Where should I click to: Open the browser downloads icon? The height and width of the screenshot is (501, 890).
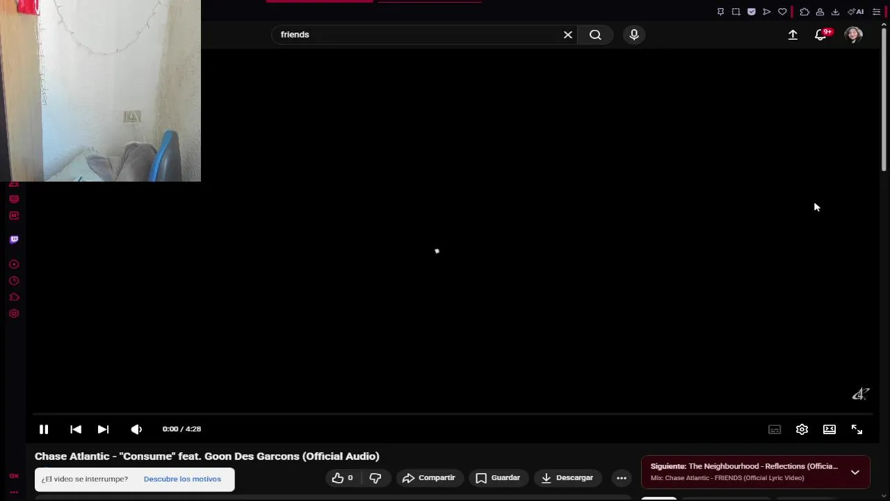pyautogui.click(x=835, y=12)
